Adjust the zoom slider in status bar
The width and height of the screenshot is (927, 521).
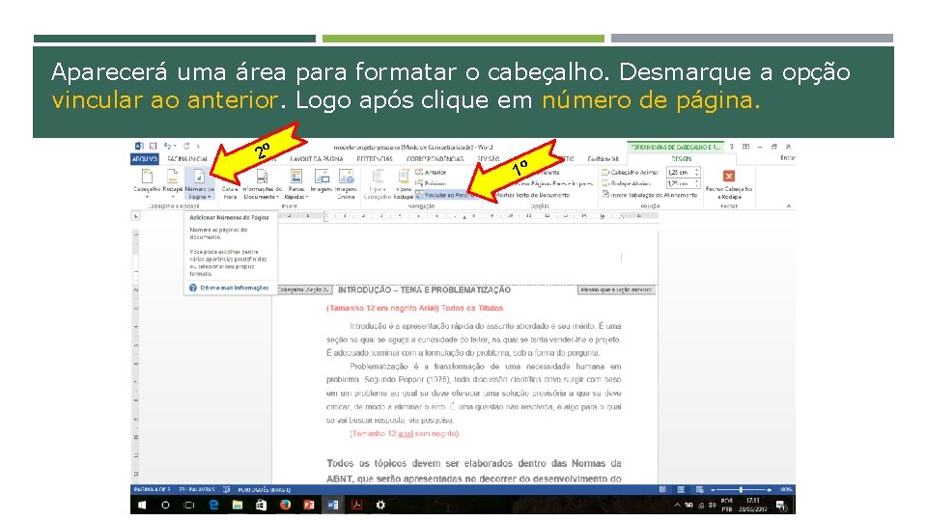741,490
